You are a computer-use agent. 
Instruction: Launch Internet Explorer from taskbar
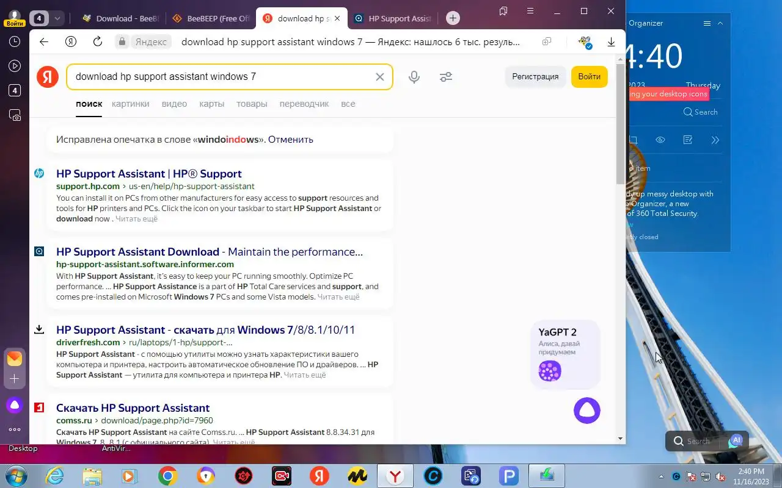click(55, 476)
